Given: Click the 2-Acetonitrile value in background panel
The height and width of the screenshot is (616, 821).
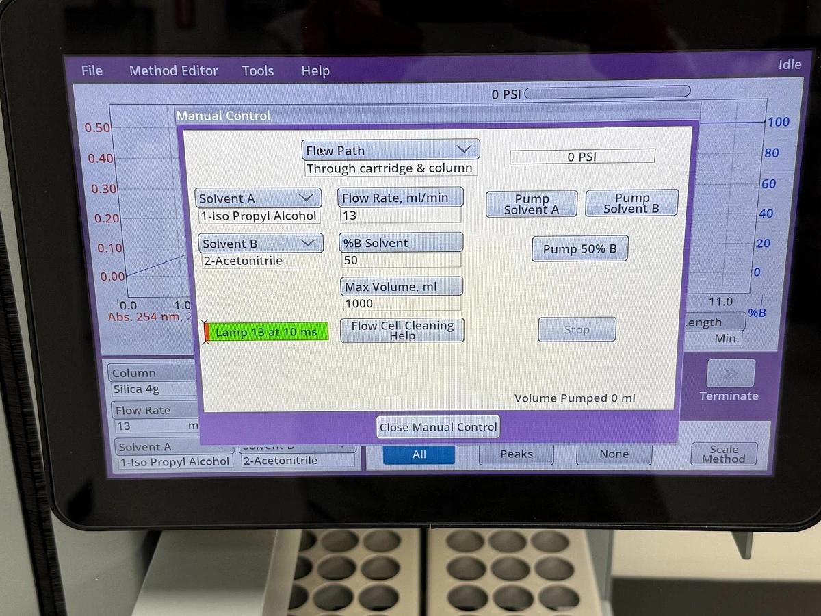Looking at the screenshot, I should 298,461.
